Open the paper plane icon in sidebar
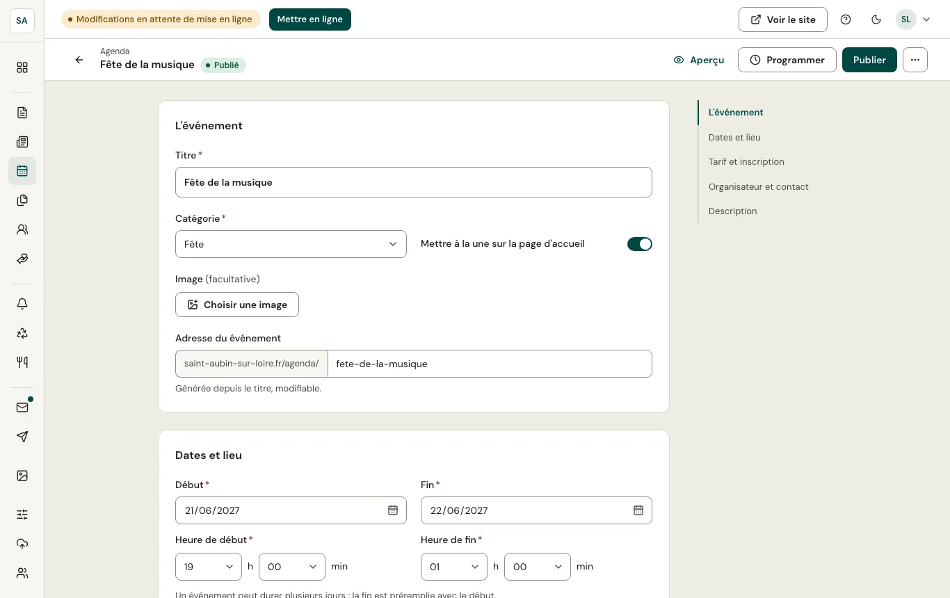The height and width of the screenshot is (598, 950). coord(22,437)
